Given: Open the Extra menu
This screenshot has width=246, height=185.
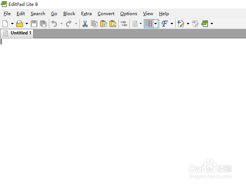Looking at the screenshot, I should 86,14.
